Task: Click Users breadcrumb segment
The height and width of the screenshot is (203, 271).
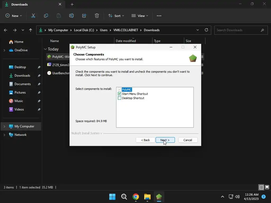Action: pos(104,30)
